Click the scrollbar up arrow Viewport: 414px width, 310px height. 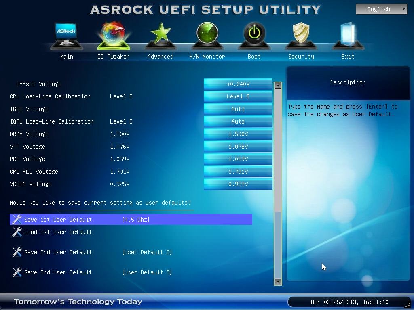point(278,85)
